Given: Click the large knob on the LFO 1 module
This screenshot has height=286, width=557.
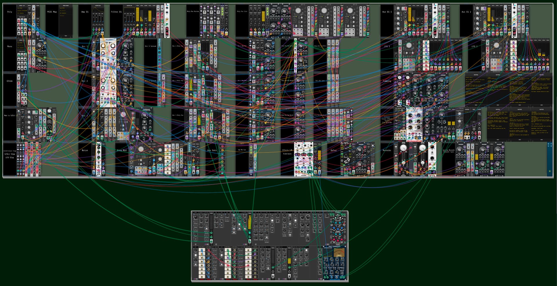Looking at the screenshot, I should click(409, 46).
